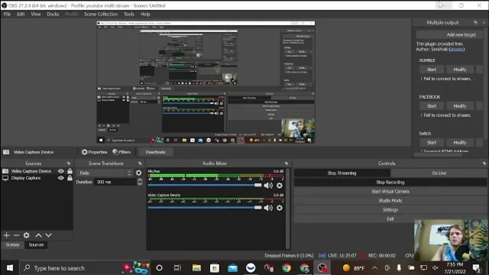Open Settings from Controls panel

click(x=390, y=210)
